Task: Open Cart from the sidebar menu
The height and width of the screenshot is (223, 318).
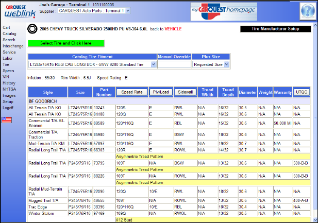Action: coord(6,27)
